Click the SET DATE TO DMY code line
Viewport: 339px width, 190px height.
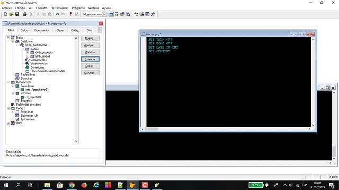[x=163, y=47]
